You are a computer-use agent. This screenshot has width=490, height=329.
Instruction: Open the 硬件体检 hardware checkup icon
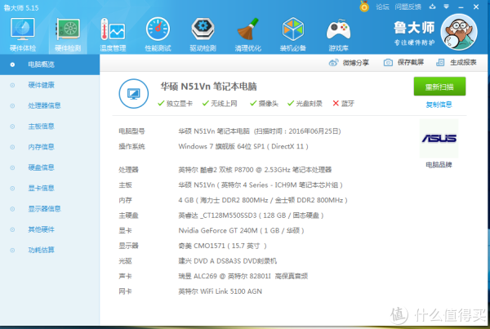coord(23,34)
